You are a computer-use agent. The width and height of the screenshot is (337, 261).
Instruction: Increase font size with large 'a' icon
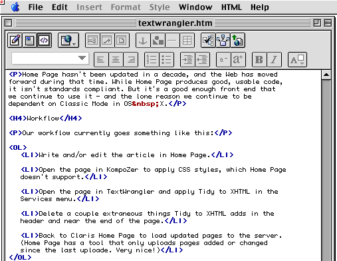click(238, 59)
